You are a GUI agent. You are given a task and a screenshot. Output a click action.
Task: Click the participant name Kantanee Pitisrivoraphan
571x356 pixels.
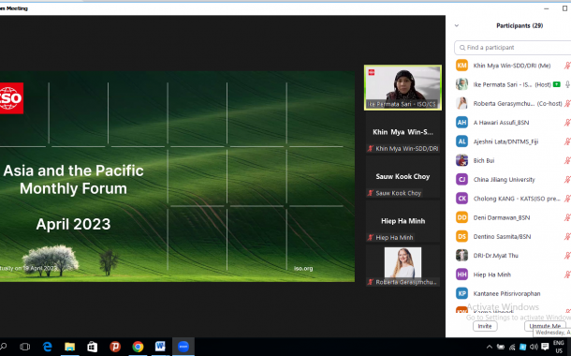point(506,293)
